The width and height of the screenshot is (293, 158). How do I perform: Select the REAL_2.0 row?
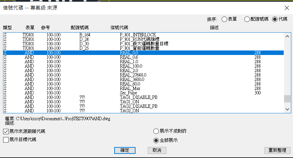click(143, 71)
